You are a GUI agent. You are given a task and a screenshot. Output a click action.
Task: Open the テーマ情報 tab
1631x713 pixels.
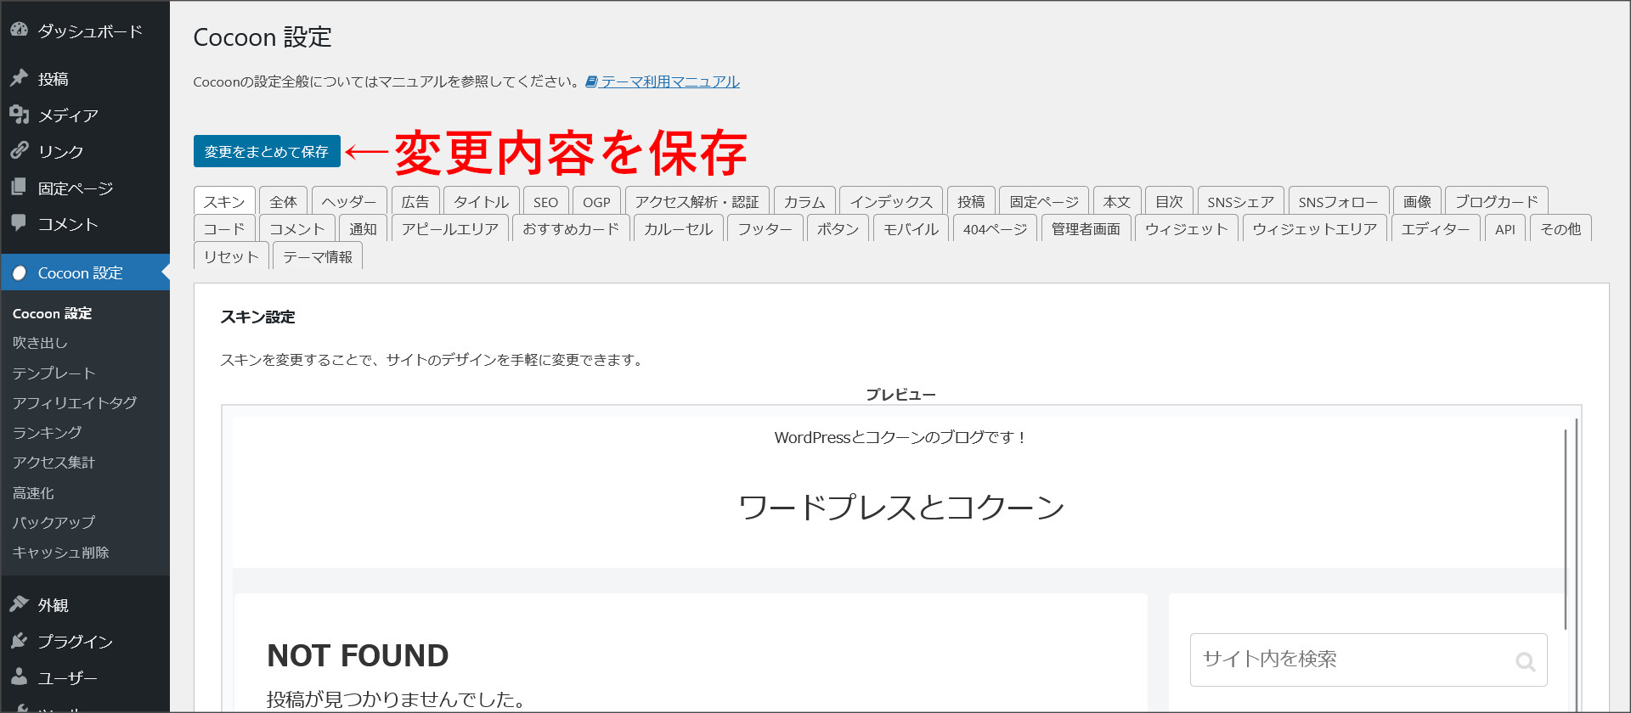pos(318,256)
